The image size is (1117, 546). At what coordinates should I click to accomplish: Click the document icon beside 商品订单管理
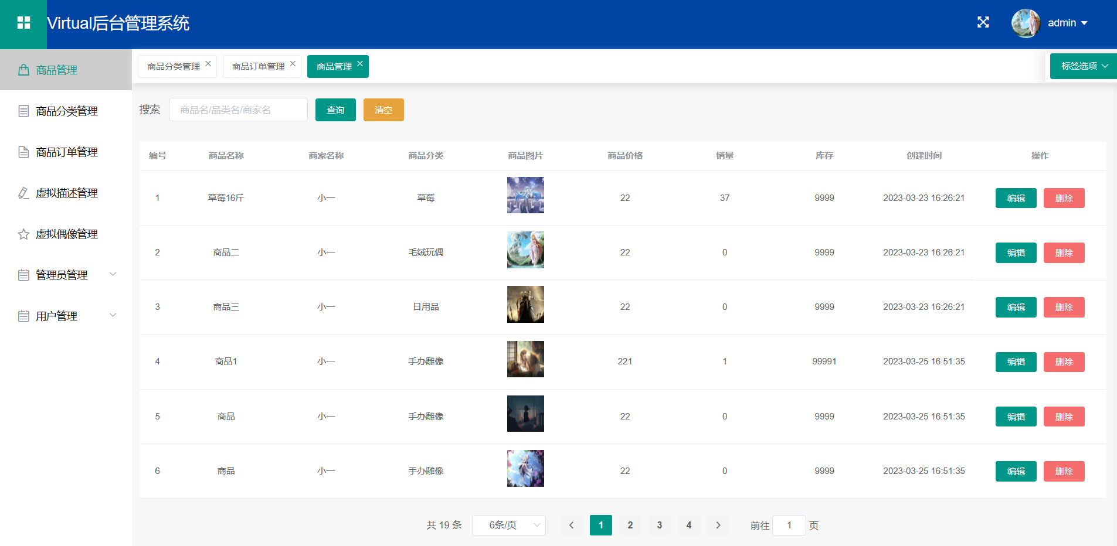click(x=23, y=152)
